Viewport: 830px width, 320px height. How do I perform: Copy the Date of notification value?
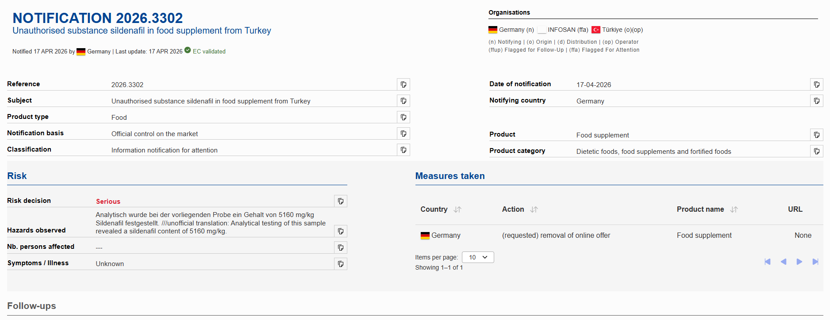coord(816,84)
